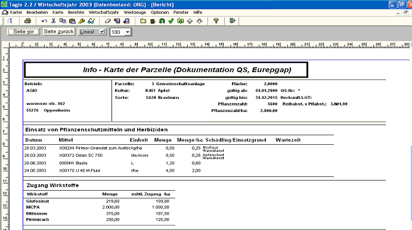Click the Kartei menu icon in menu bar
Viewport: 412px width, 230px height.
5,13
